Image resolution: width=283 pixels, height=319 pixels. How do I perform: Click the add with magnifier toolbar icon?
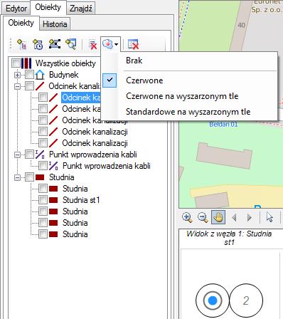[x=71, y=44]
